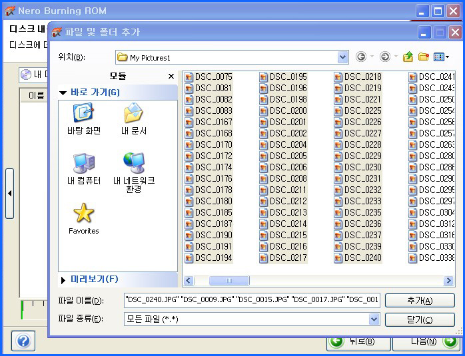Select file DSC_0201
Screen dimensions: 465x356
click(x=283, y=122)
